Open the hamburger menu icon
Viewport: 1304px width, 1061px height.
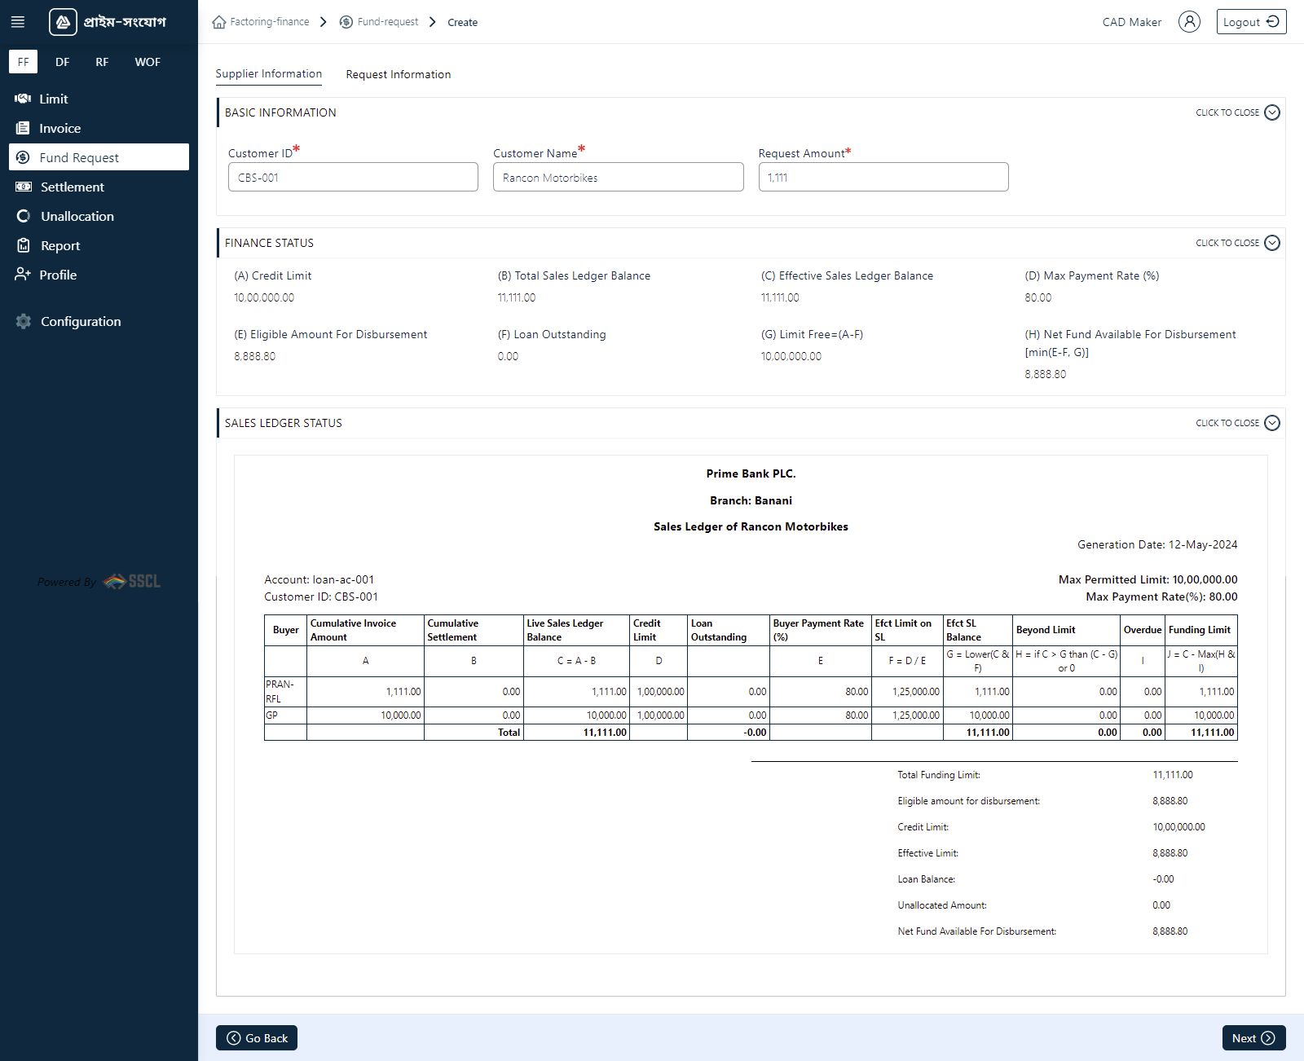point(18,22)
